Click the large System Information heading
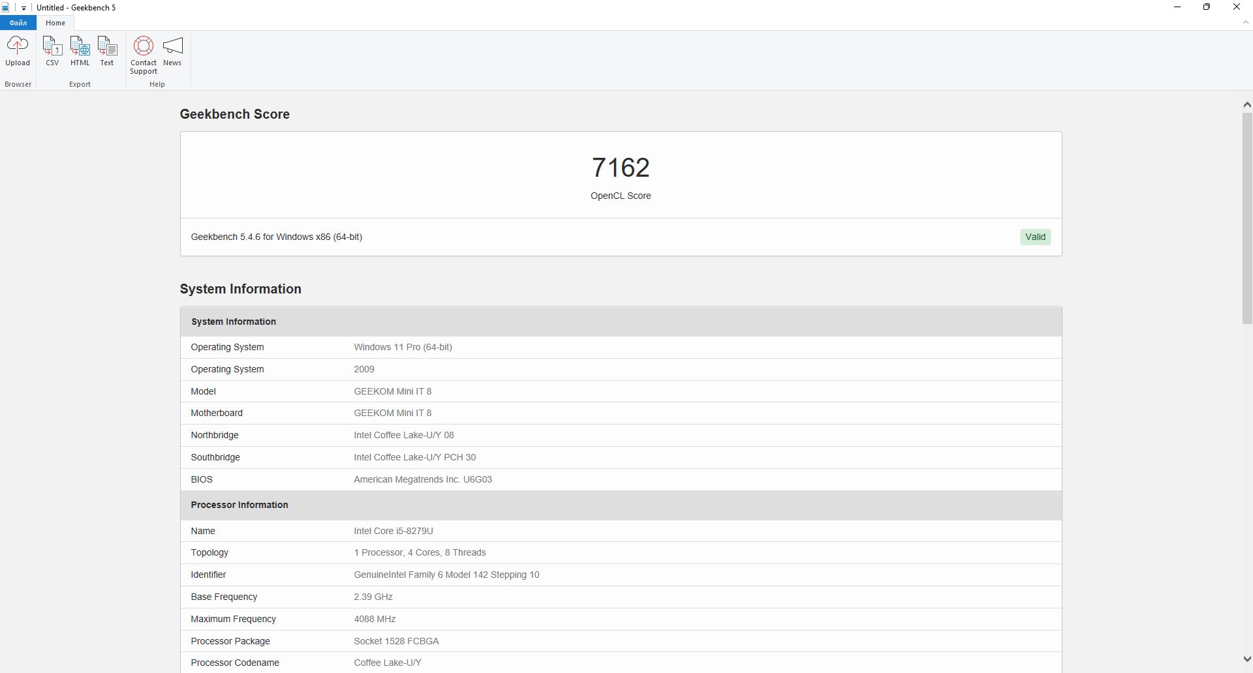The width and height of the screenshot is (1253, 673). tap(241, 289)
